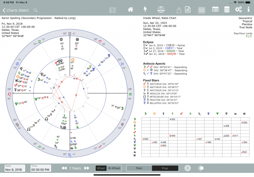
Task: Tap the A42 aspect grid cell
Action: [218, 139]
